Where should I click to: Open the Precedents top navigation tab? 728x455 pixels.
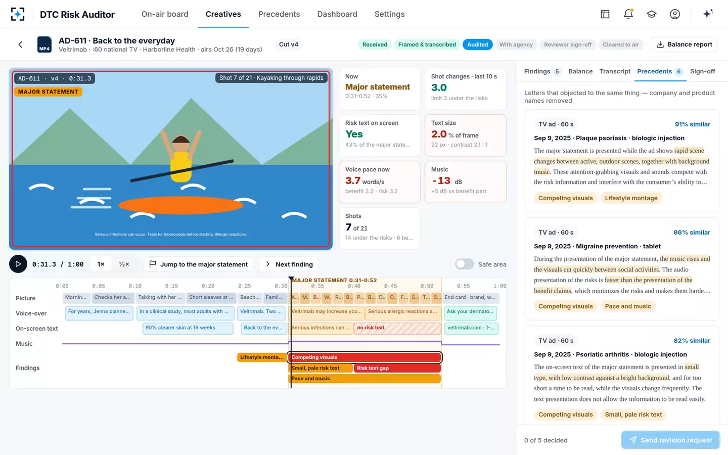click(279, 14)
